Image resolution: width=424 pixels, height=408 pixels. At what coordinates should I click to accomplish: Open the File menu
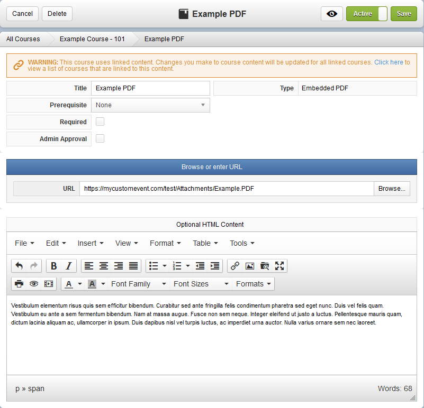click(x=24, y=243)
